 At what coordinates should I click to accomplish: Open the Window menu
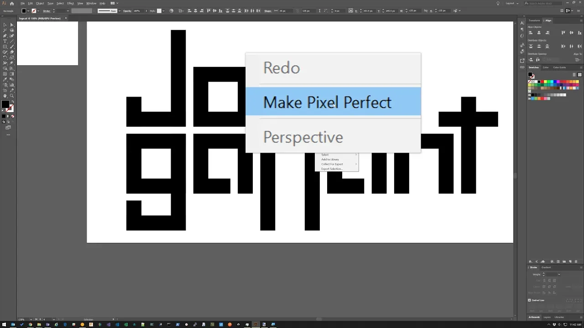[x=91, y=3]
